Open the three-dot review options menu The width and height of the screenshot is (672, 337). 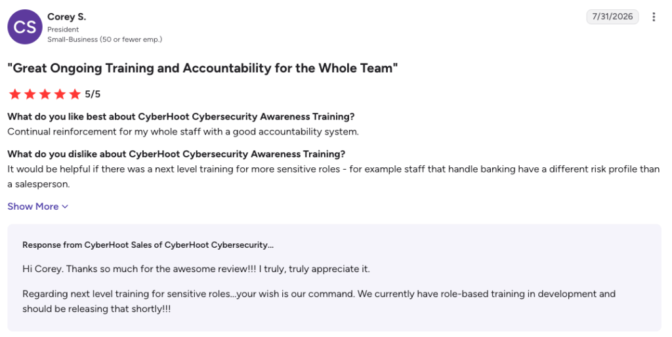point(654,16)
